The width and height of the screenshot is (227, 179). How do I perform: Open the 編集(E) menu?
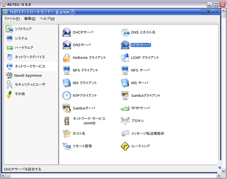click(30, 18)
